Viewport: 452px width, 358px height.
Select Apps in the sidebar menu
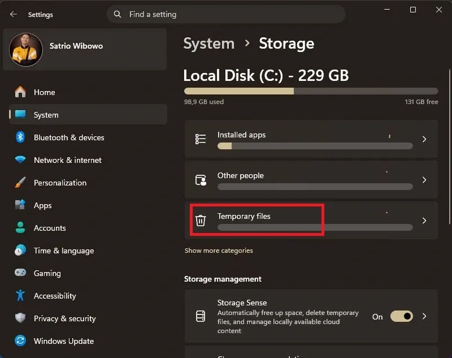pos(42,205)
